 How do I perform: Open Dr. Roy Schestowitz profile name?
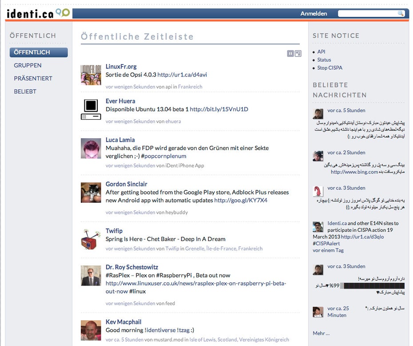click(132, 267)
